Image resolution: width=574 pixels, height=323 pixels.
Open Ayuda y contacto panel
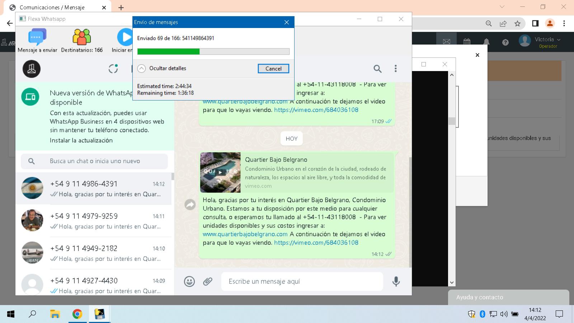[x=508, y=297]
